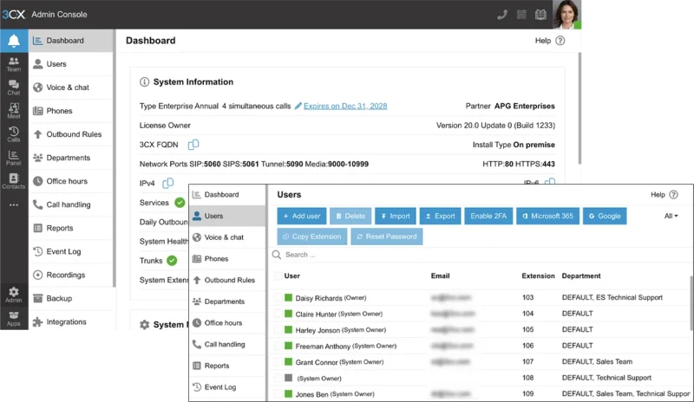694x402 pixels.
Task: Open Office hours in main Admin Console menu
Action: pos(71,181)
